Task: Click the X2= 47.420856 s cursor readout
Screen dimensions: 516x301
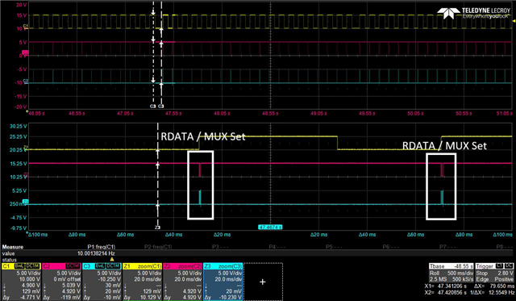Action: (445, 292)
